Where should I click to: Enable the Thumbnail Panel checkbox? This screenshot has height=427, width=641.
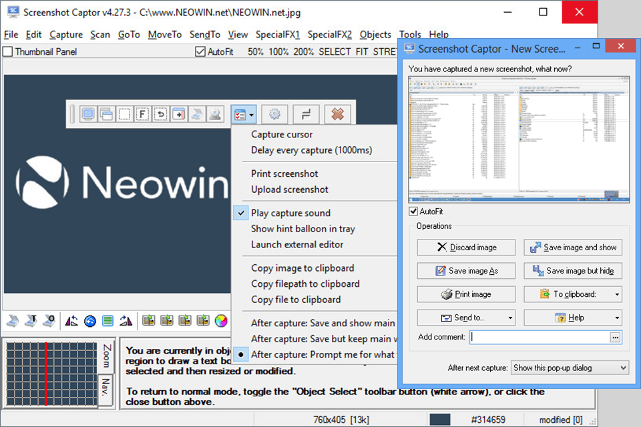[x=8, y=51]
